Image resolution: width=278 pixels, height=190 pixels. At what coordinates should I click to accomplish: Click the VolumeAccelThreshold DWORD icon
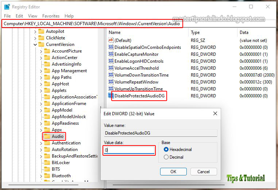tap(111, 68)
